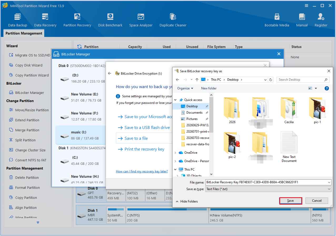The height and width of the screenshot is (236, 336).
Task: Open the Organize dropdown
Action: click(x=185, y=88)
